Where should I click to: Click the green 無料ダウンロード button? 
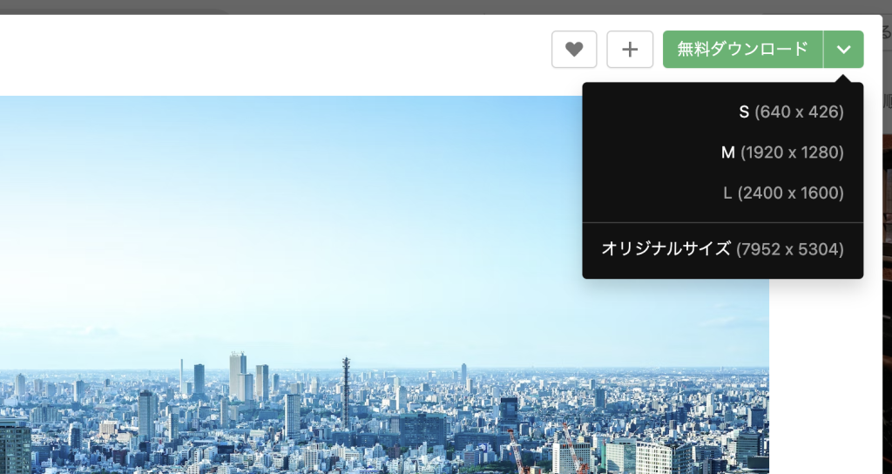pos(742,50)
